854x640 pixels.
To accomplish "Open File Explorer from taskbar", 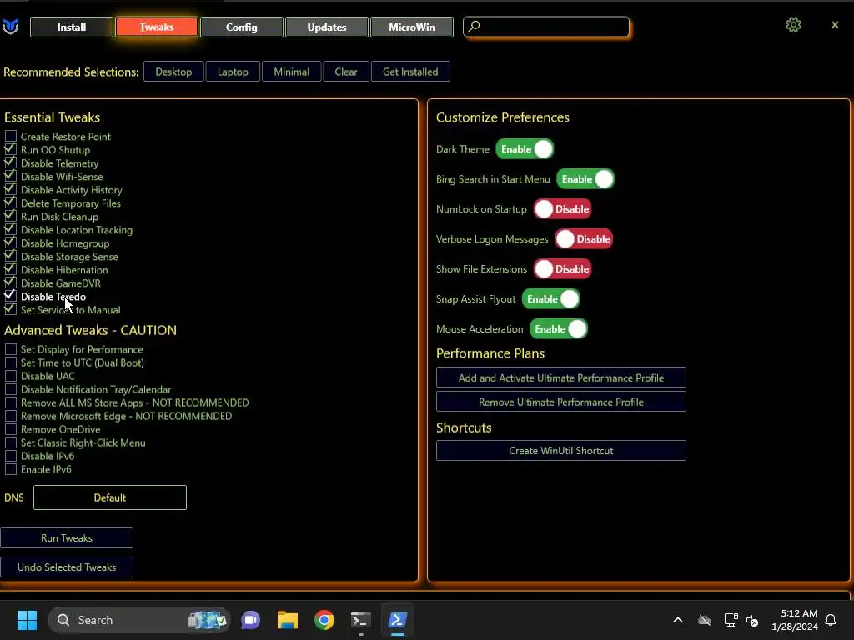I will click(x=288, y=620).
